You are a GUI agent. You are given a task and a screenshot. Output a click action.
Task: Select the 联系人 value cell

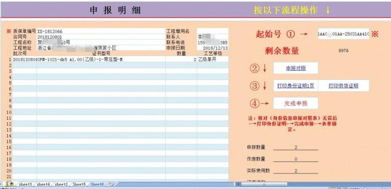[x=213, y=37]
